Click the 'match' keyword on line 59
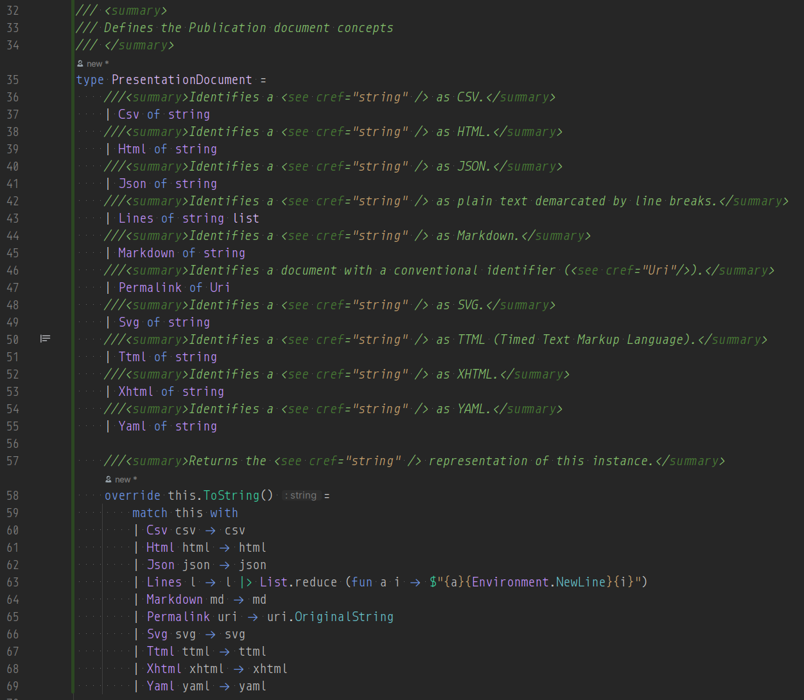804x700 pixels. 150,513
